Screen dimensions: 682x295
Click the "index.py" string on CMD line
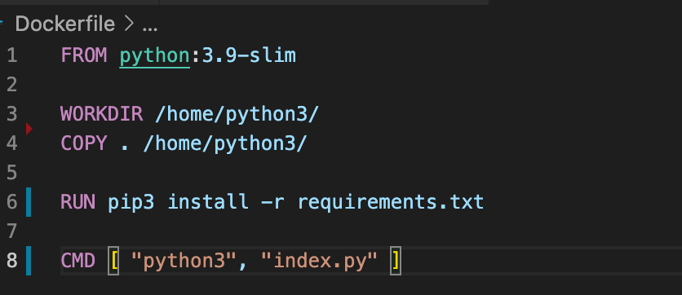(319, 261)
